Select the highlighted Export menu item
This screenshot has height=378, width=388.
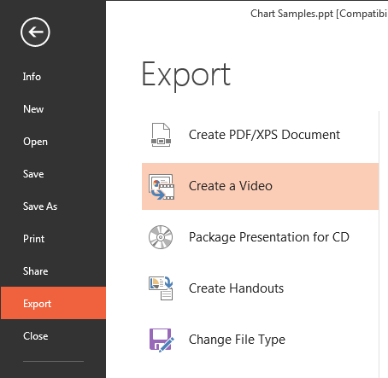[53, 303]
